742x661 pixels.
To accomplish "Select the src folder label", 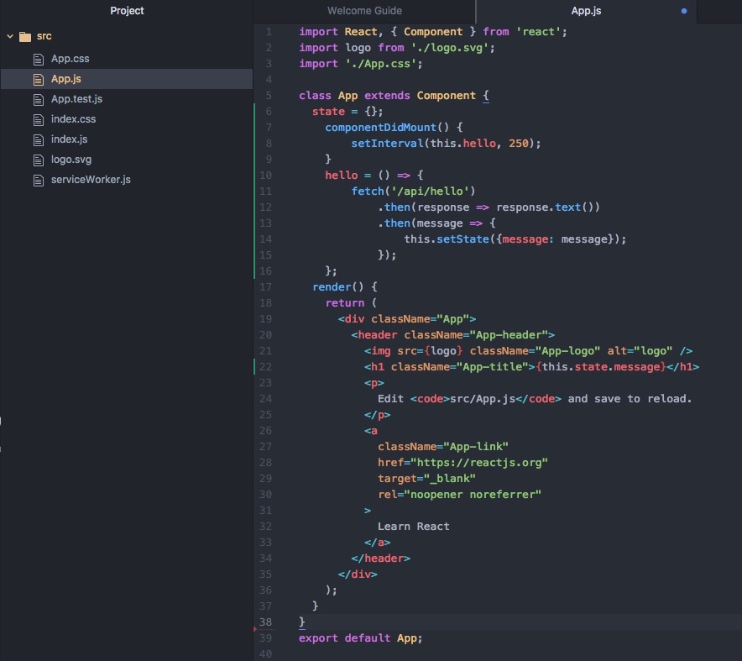I will tap(44, 36).
